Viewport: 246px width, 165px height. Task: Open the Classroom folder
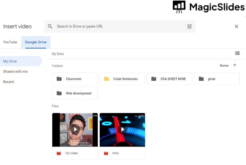[75, 79]
